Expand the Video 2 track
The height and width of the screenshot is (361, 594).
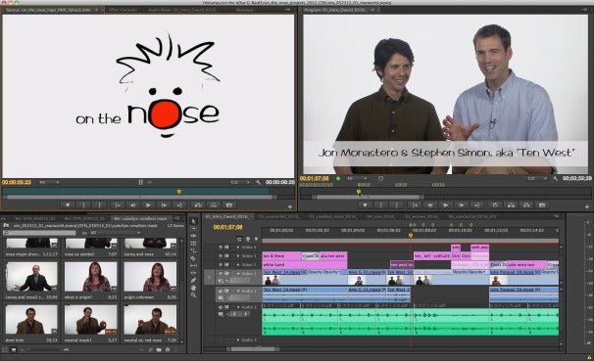point(238,264)
